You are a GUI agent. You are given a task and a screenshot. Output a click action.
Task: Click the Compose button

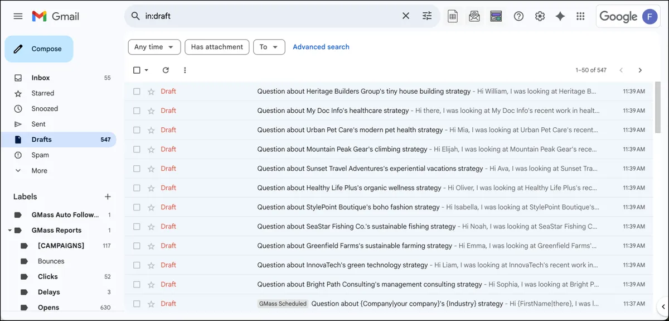[x=39, y=49]
